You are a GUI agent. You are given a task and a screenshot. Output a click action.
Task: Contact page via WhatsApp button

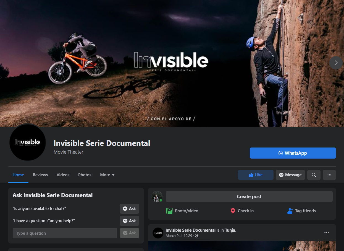[293, 153]
